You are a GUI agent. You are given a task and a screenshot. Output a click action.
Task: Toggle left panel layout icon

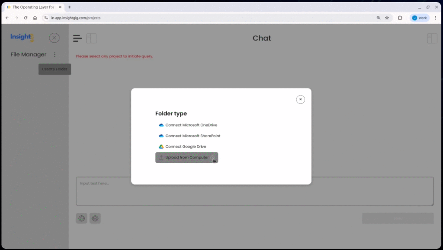(91, 38)
